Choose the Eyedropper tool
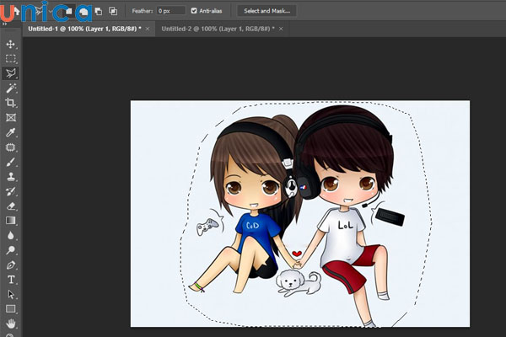 [11, 132]
